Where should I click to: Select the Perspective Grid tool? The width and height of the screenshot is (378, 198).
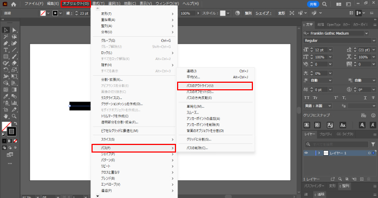tap(14, 83)
